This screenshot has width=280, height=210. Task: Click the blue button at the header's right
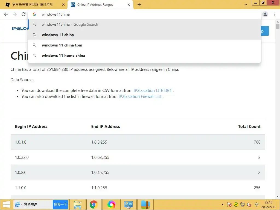pos(265,31)
